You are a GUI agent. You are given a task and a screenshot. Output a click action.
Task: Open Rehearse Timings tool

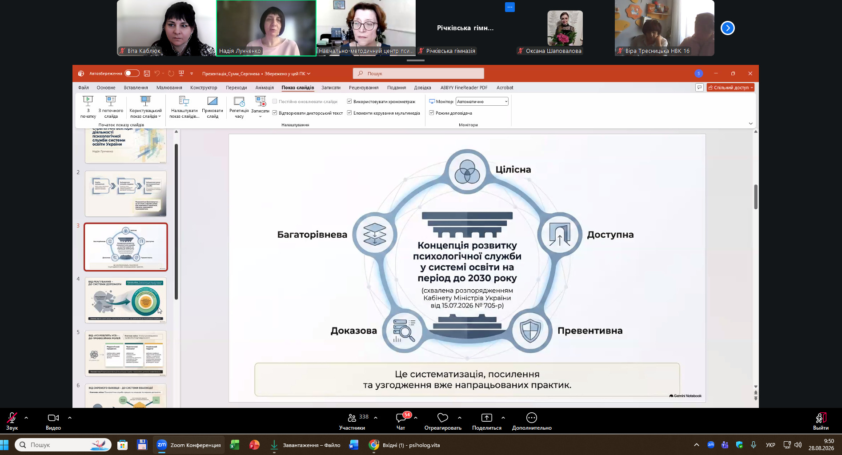pos(239,107)
